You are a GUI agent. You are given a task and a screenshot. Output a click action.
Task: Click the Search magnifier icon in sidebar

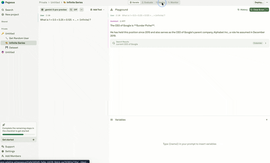click(x=3, y=10)
